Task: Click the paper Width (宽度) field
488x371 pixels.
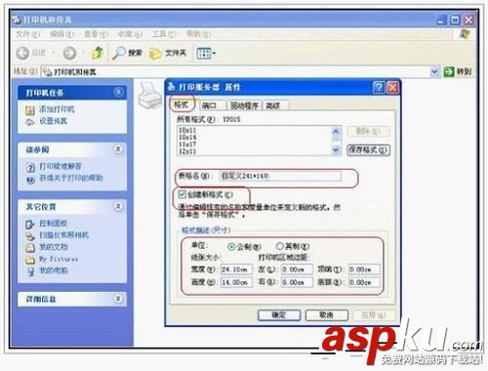Action: click(x=236, y=269)
